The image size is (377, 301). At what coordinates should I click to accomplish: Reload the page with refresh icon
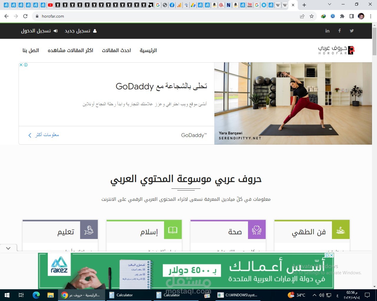(x=25, y=16)
